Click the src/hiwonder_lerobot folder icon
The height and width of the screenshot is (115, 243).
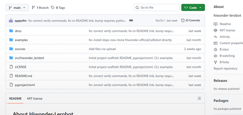tap(11, 58)
